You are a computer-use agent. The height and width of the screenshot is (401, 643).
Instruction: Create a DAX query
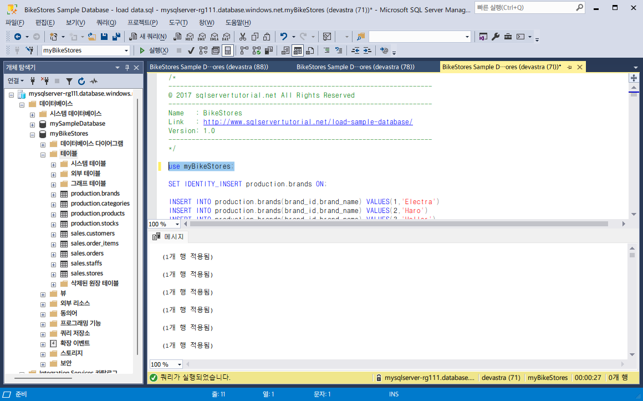tap(226, 37)
